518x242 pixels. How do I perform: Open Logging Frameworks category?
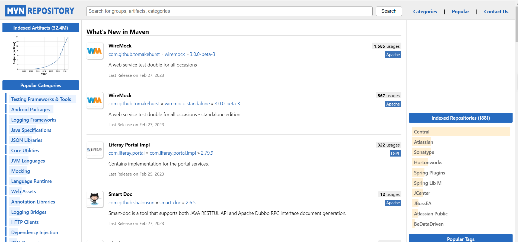point(34,120)
